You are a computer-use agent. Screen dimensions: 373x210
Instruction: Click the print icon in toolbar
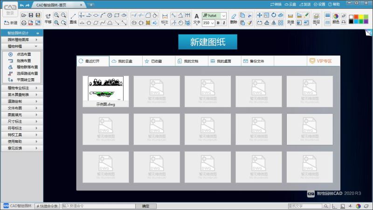[24, 22]
